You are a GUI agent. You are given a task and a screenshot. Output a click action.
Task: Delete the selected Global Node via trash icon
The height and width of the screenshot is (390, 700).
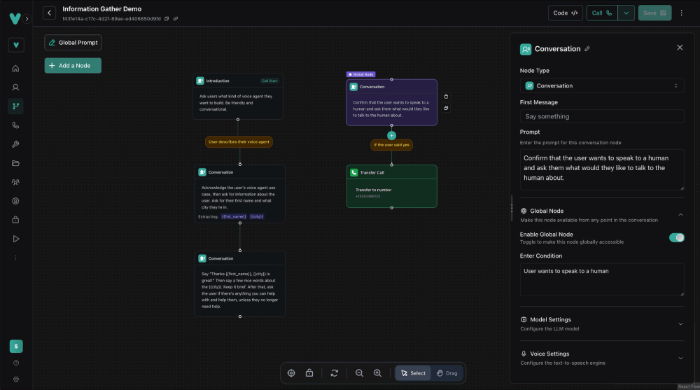click(x=446, y=97)
